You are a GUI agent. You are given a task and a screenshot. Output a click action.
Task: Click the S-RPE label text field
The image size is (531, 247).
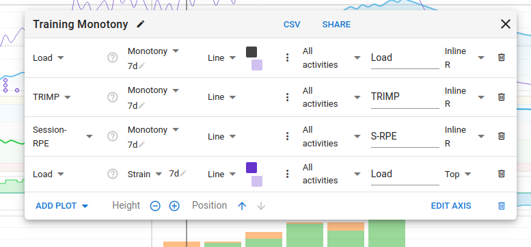(405, 136)
